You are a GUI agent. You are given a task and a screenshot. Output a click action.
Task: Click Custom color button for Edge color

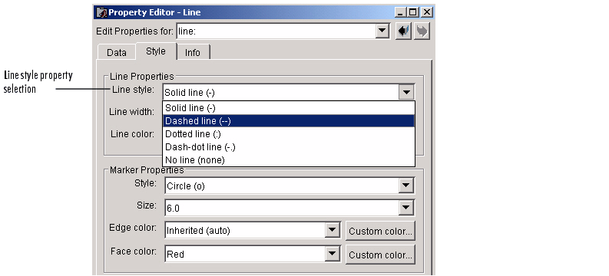(x=380, y=231)
